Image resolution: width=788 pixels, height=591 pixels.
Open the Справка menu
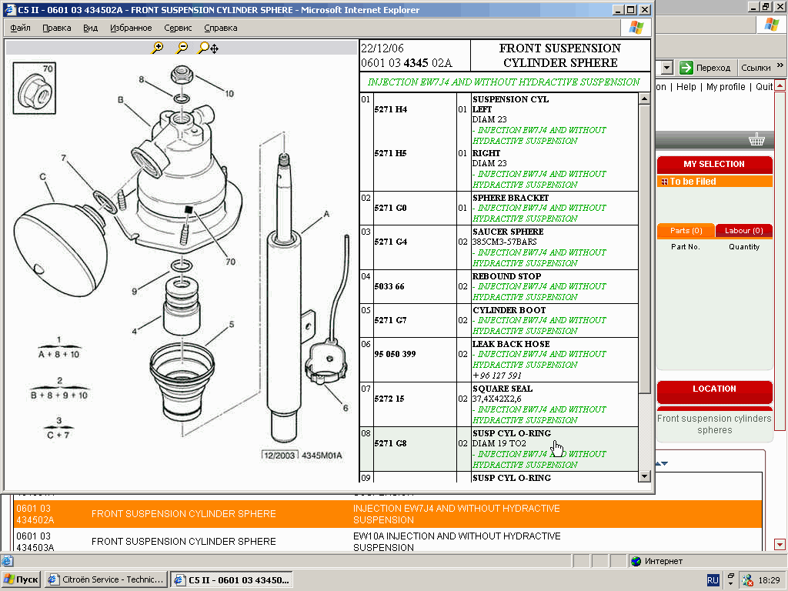click(x=221, y=28)
